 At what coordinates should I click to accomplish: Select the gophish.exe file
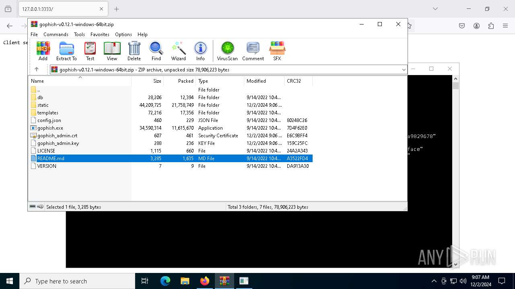coord(171,128)
